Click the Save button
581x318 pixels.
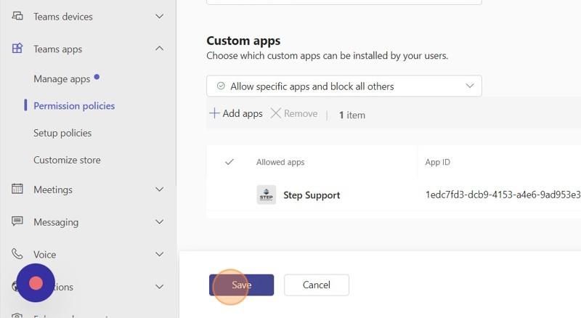[241, 285]
